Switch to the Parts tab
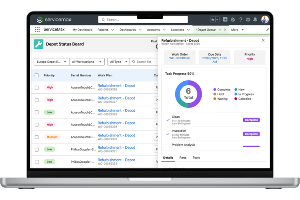 183,158
